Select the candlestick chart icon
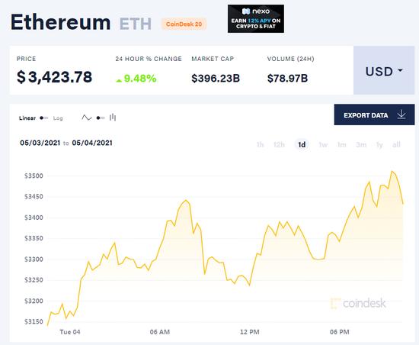Viewport: 419px width, 345px height. [x=113, y=118]
